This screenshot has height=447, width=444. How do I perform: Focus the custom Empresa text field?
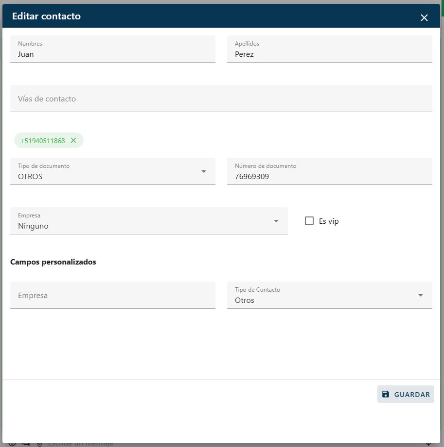[112, 295]
